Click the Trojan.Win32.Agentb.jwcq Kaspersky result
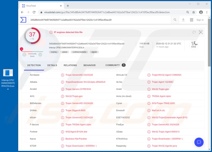 (164, 146)
